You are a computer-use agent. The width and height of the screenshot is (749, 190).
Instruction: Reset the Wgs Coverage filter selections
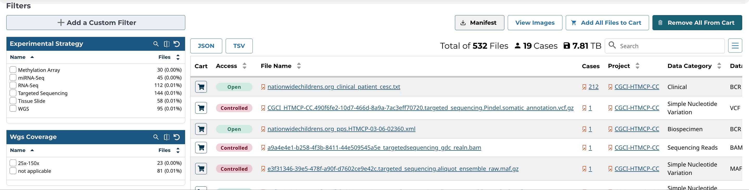(177, 137)
